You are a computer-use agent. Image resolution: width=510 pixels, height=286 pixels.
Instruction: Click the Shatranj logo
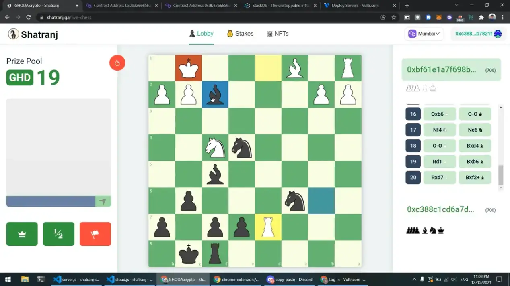(x=33, y=34)
